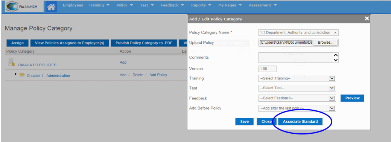
Task: Open the Select Training dropdown
Action: [297, 78]
